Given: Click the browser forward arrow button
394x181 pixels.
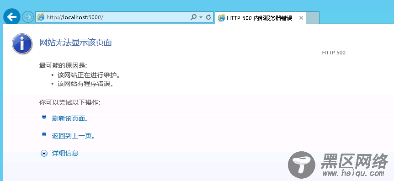Looking at the screenshot, I should coord(27,17).
